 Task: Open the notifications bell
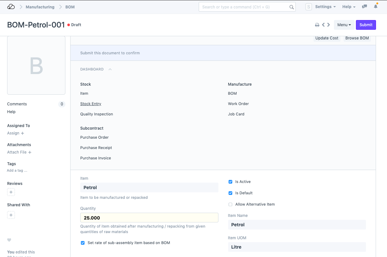[x=376, y=7]
